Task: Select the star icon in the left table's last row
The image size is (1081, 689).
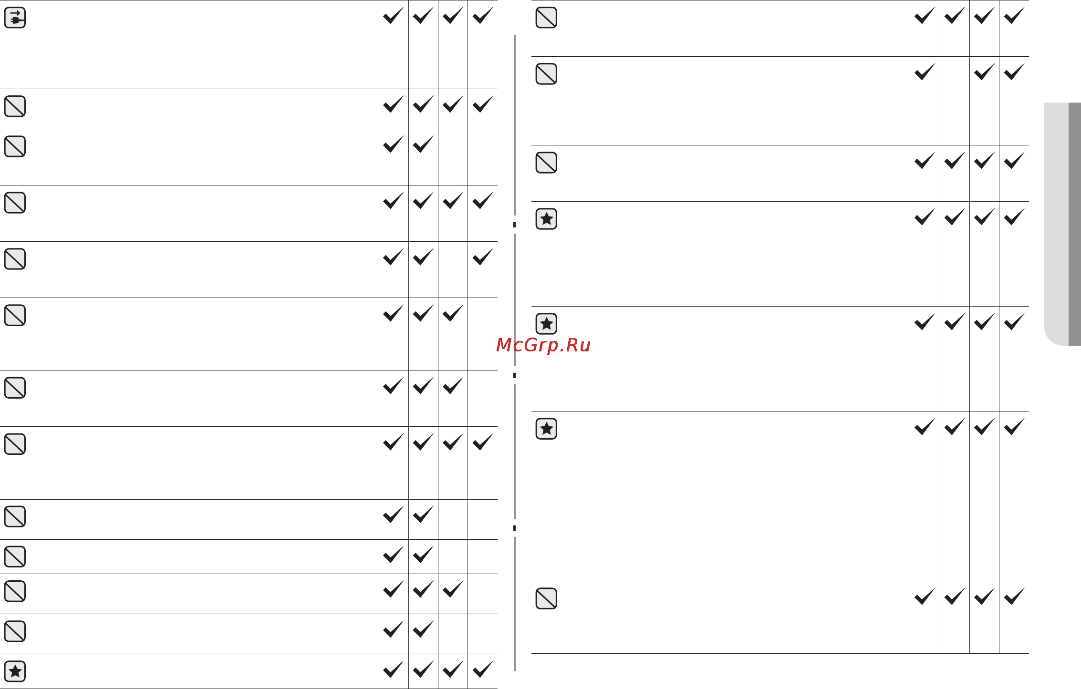Action: click(15, 671)
